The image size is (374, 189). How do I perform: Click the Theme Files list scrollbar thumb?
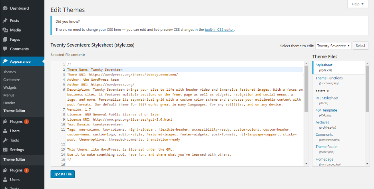tap(367, 89)
